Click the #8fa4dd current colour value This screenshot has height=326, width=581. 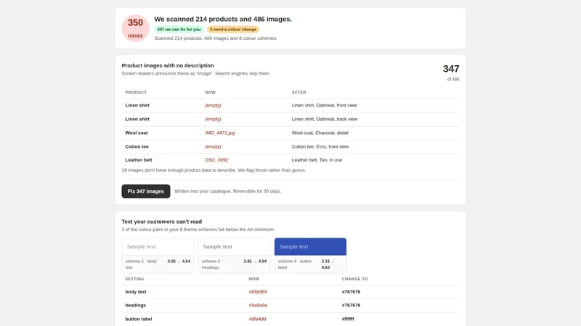coord(257,319)
